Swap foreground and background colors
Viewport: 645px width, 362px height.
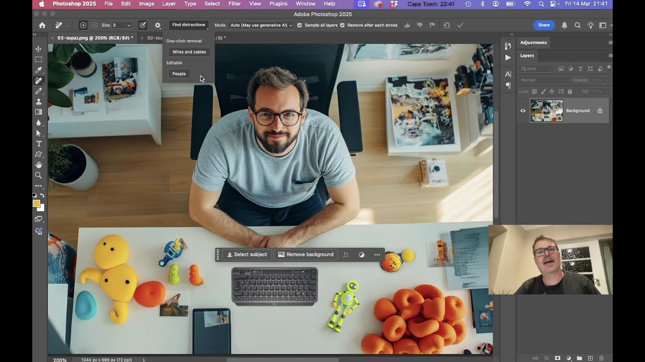[42, 196]
